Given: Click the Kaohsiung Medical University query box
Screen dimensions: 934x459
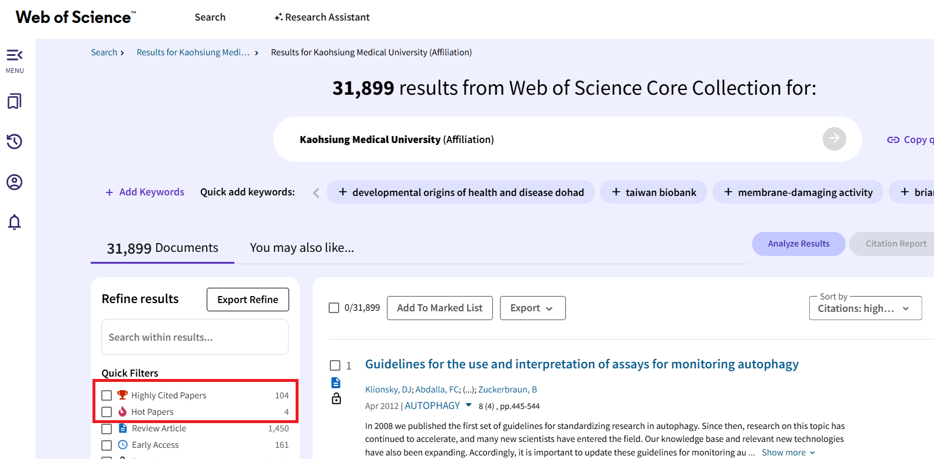Looking at the screenshot, I should click(x=568, y=139).
